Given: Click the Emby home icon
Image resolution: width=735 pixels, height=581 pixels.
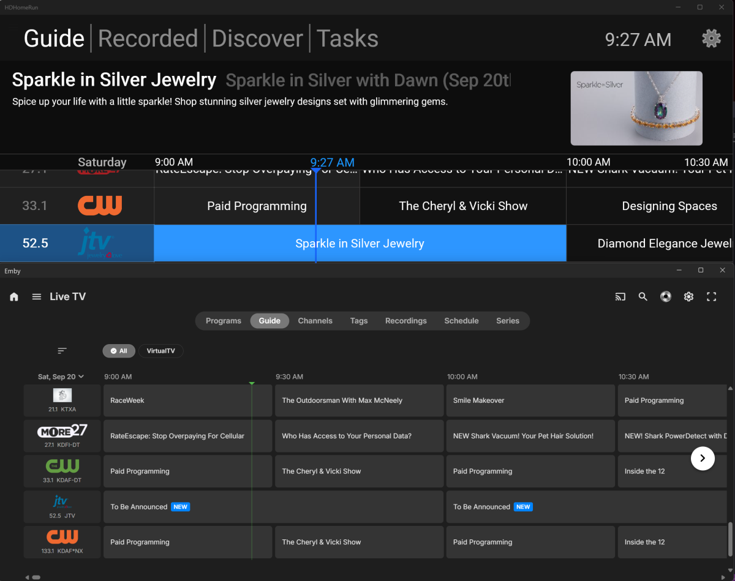Looking at the screenshot, I should (x=14, y=297).
